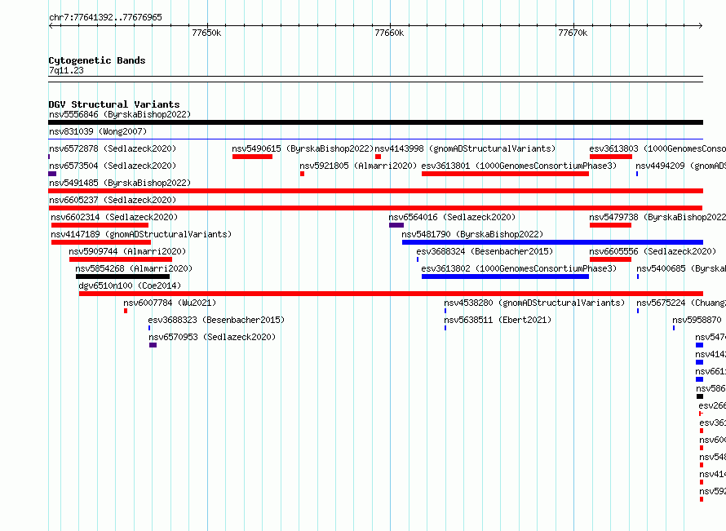Click the blue nsv5481790 variant bar
This screenshot has height=531, width=726.
[552, 242]
